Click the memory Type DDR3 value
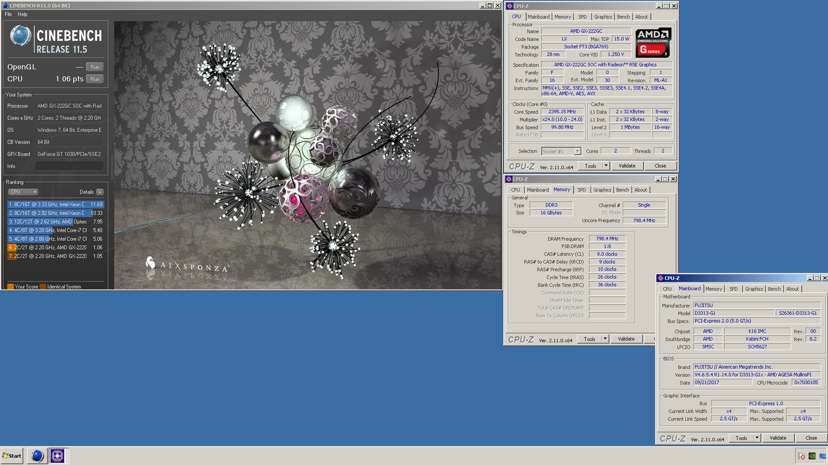This screenshot has height=465, width=828. click(551, 205)
